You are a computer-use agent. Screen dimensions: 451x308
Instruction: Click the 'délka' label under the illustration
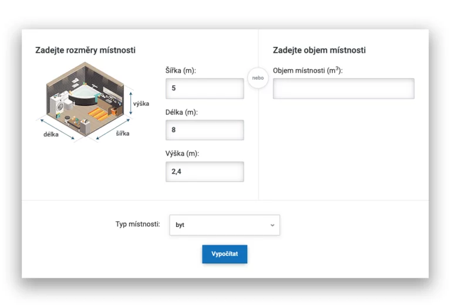51,134
